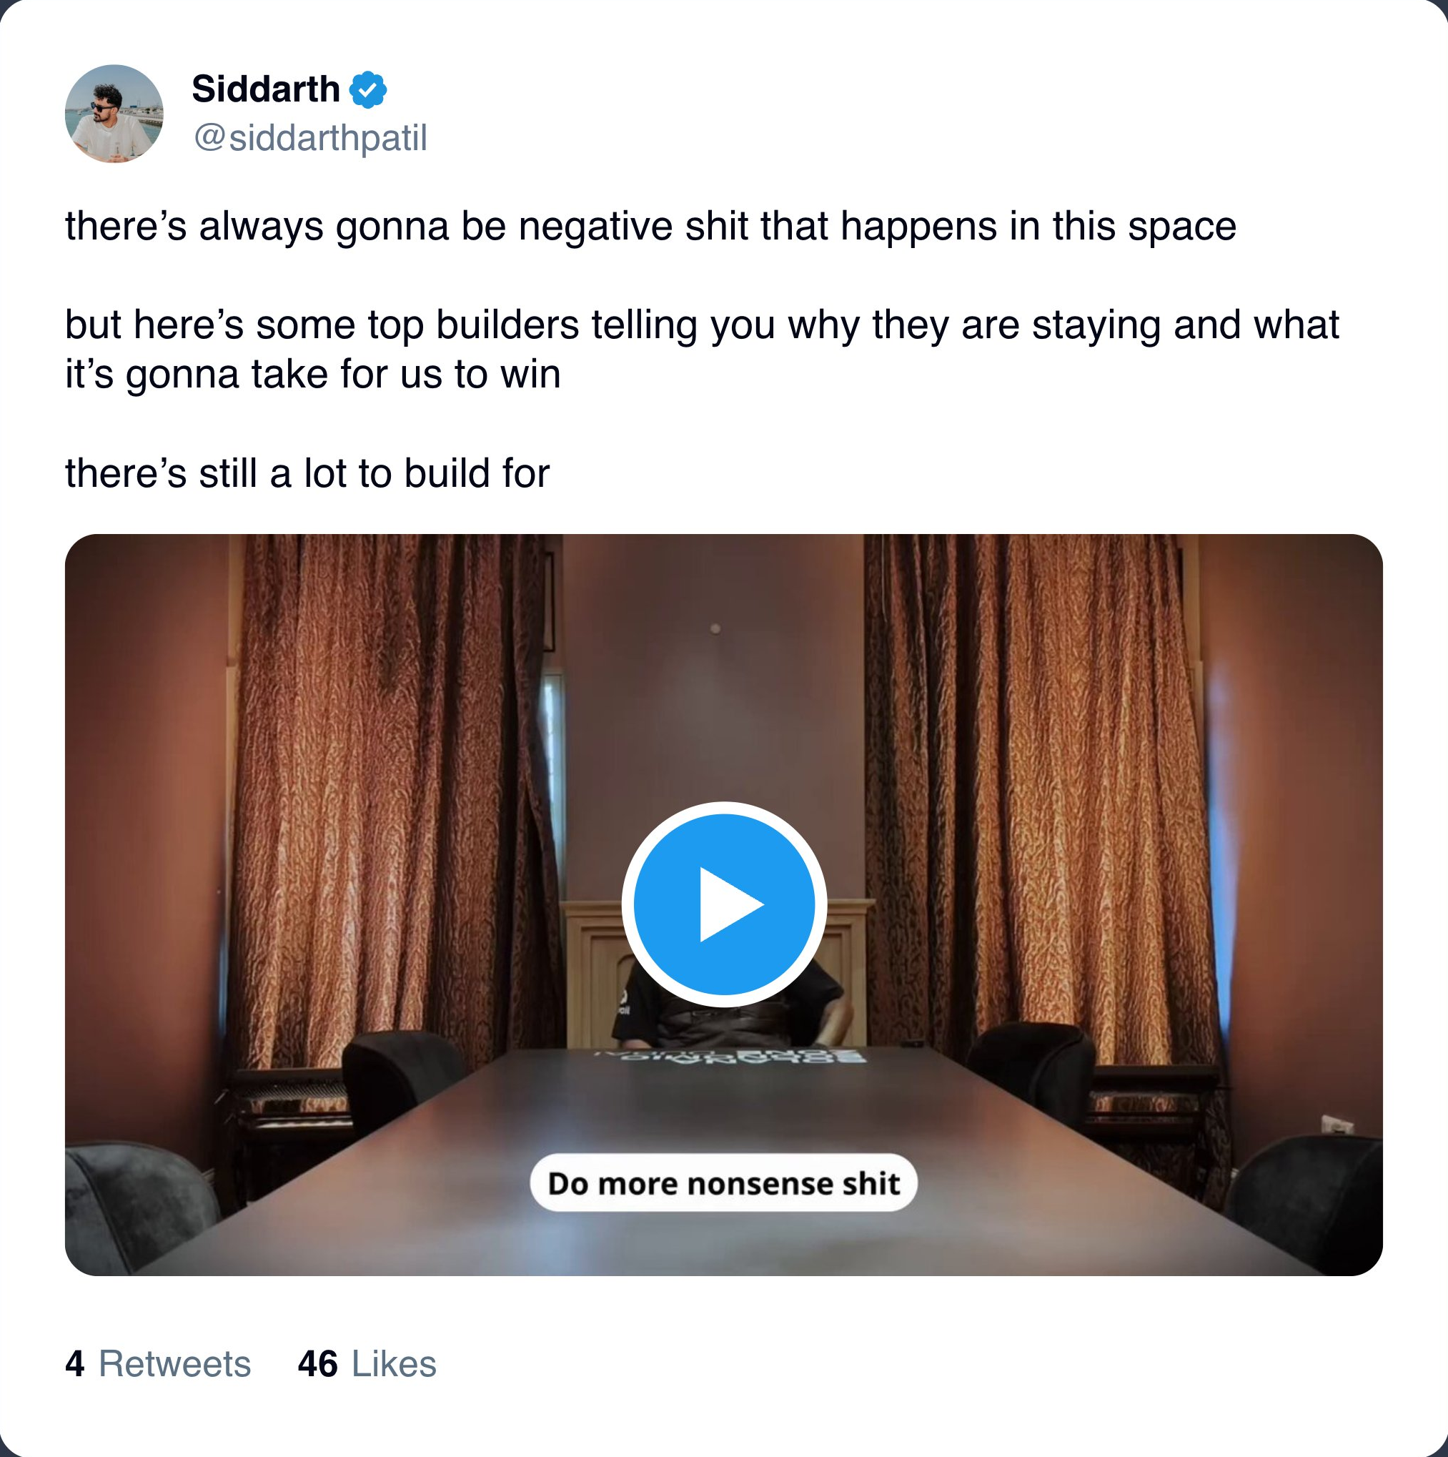This screenshot has width=1448, height=1457.
Task: Click Siddarth's round profile avatar
Action: click(114, 114)
